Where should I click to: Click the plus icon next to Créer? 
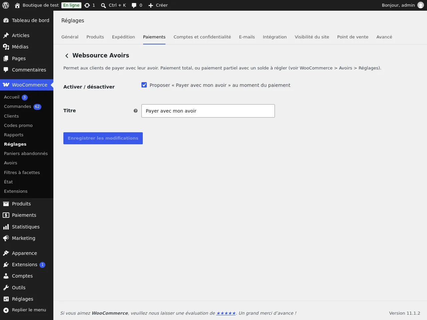151,5
